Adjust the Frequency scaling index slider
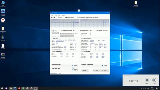Viewport: 160px width, 90px height. point(103,66)
